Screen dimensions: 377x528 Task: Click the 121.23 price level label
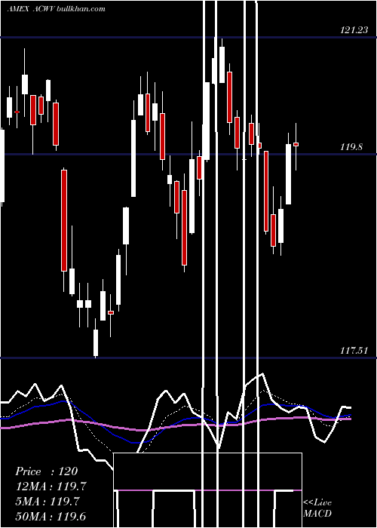[354, 30]
